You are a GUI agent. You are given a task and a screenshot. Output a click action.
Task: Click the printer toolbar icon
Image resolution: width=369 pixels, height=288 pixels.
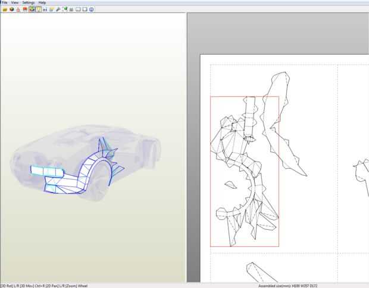coord(71,10)
